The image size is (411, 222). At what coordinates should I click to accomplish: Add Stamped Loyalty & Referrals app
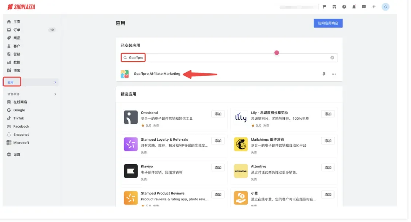218,141
